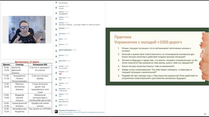Viewport: 209px width, 117px height.
Task: Click avatar next to marina's 'школа' message
Action: 56,18
